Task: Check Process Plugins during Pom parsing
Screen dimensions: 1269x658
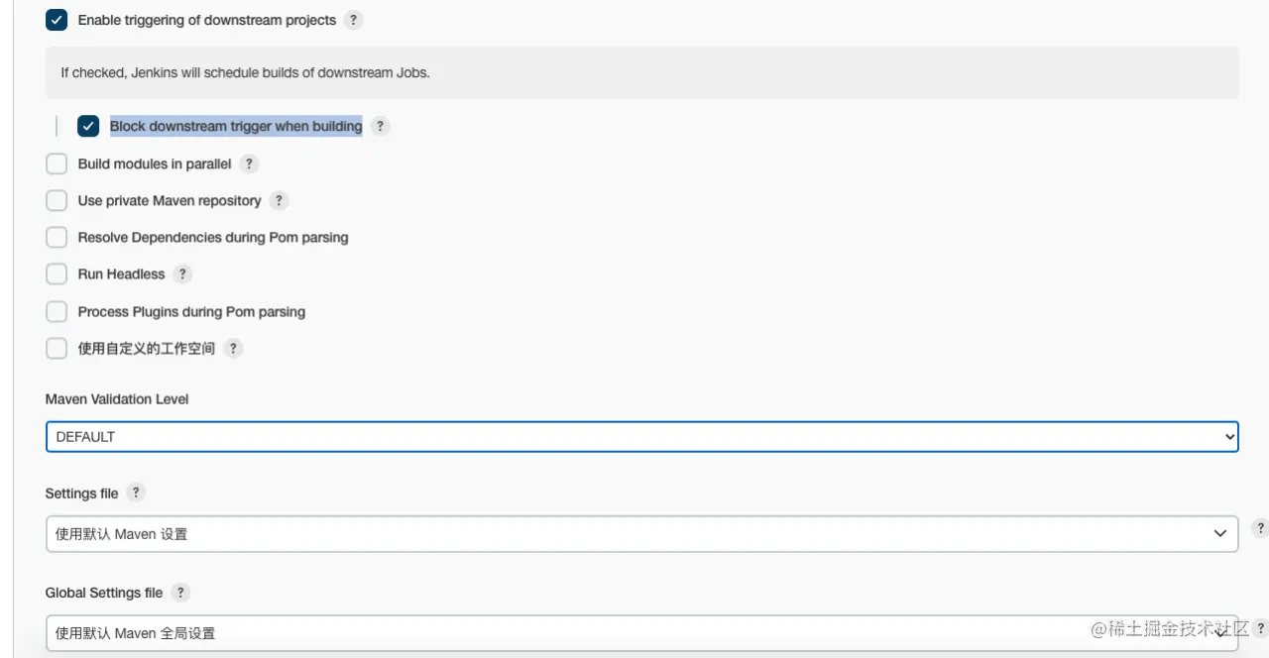Action: [57, 311]
